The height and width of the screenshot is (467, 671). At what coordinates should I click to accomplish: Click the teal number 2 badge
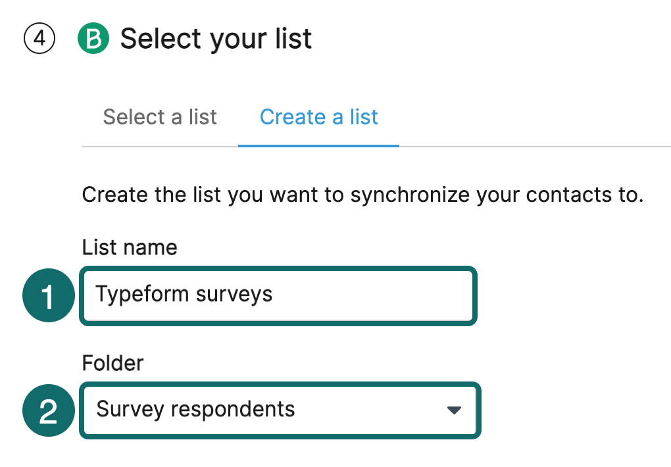click(x=49, y=410)
